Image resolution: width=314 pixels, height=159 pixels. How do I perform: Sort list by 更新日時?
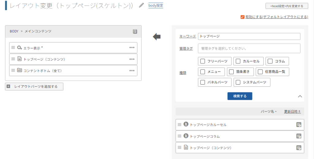point(292,112)
